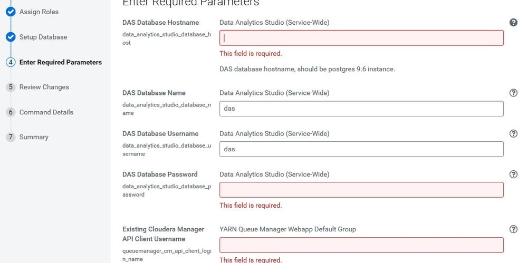Click the empty DAS Database Password field
This screenshot has height=263, width=527.
[x=362, y=190]
